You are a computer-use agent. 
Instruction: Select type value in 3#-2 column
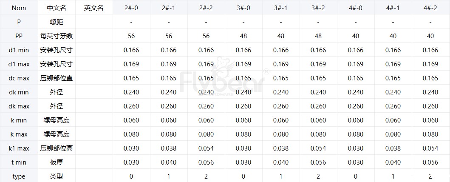tap(318, 176)
